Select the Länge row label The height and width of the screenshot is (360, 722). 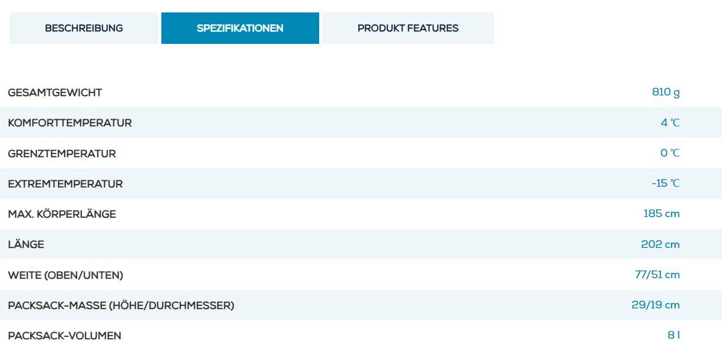tap(26, 244)
